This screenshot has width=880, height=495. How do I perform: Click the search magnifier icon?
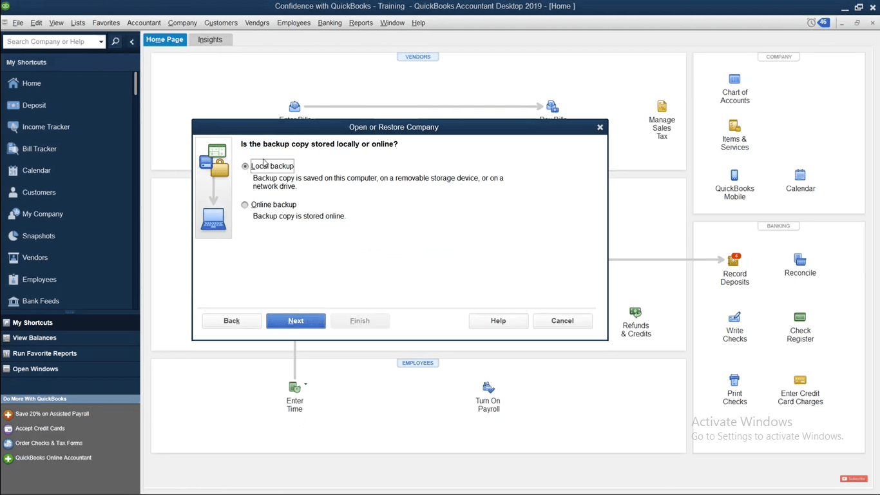115,42
